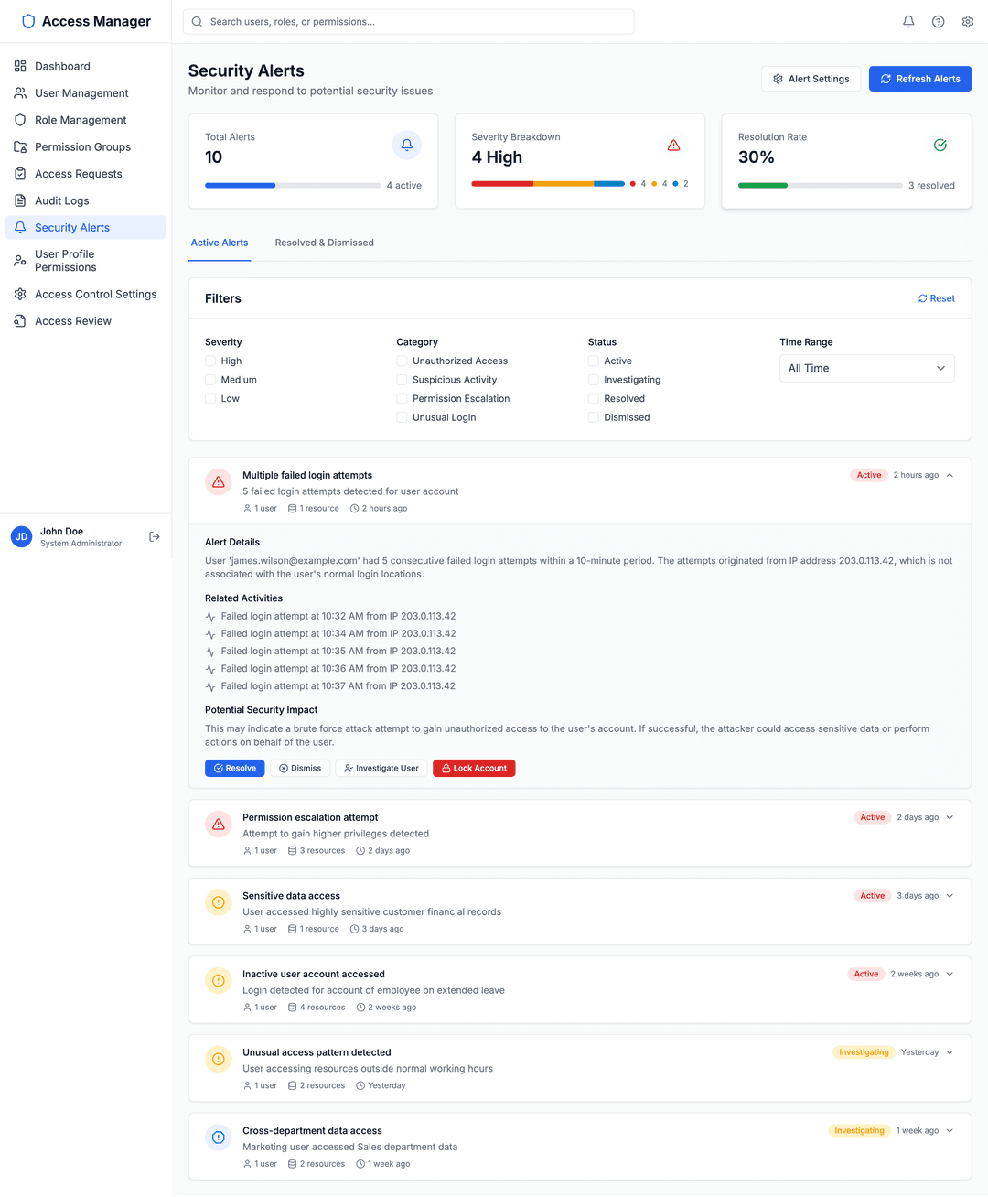Click the search users, roles, or permissions field
This screenshot has width=988, height=1197.
(x=408, y=21)
